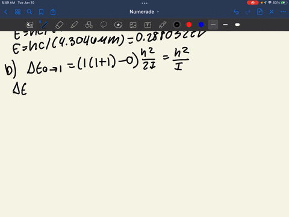The height and width of the screenshot is (217, 289).
Task: Select the Laser pointer tool
Action: tap(163, 25)
